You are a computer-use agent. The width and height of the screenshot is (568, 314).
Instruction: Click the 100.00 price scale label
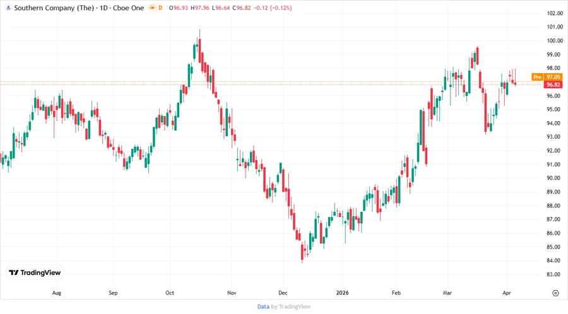555,40
